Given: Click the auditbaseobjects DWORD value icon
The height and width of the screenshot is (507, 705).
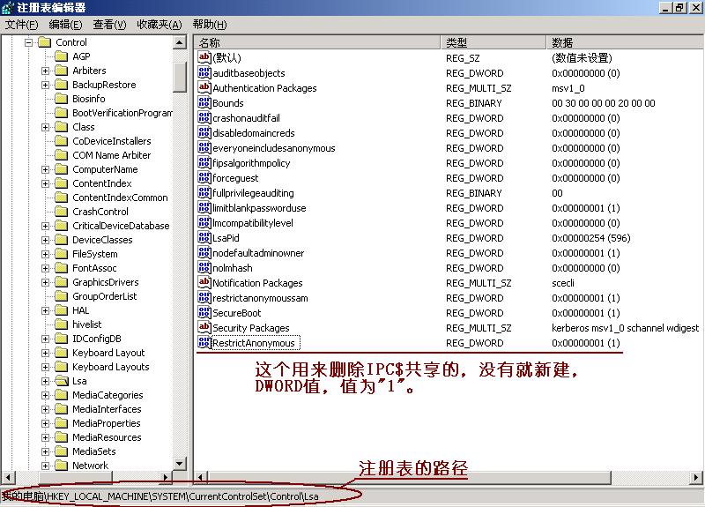Looking at the screenshot, I should 204,72.
